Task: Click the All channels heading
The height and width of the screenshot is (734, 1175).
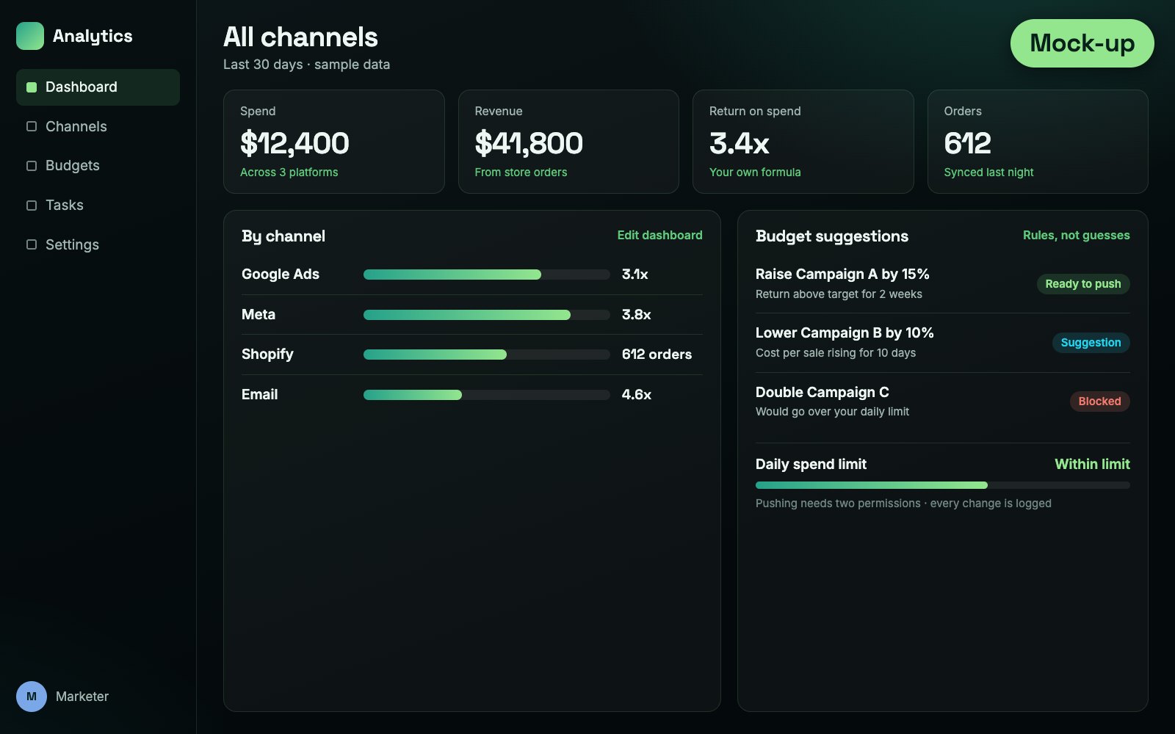Action: pyautogui.click(x=300, y=37)
